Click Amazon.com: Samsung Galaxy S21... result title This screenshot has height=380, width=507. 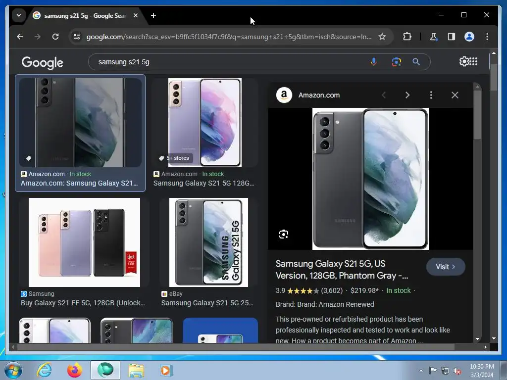pos(79,183)
